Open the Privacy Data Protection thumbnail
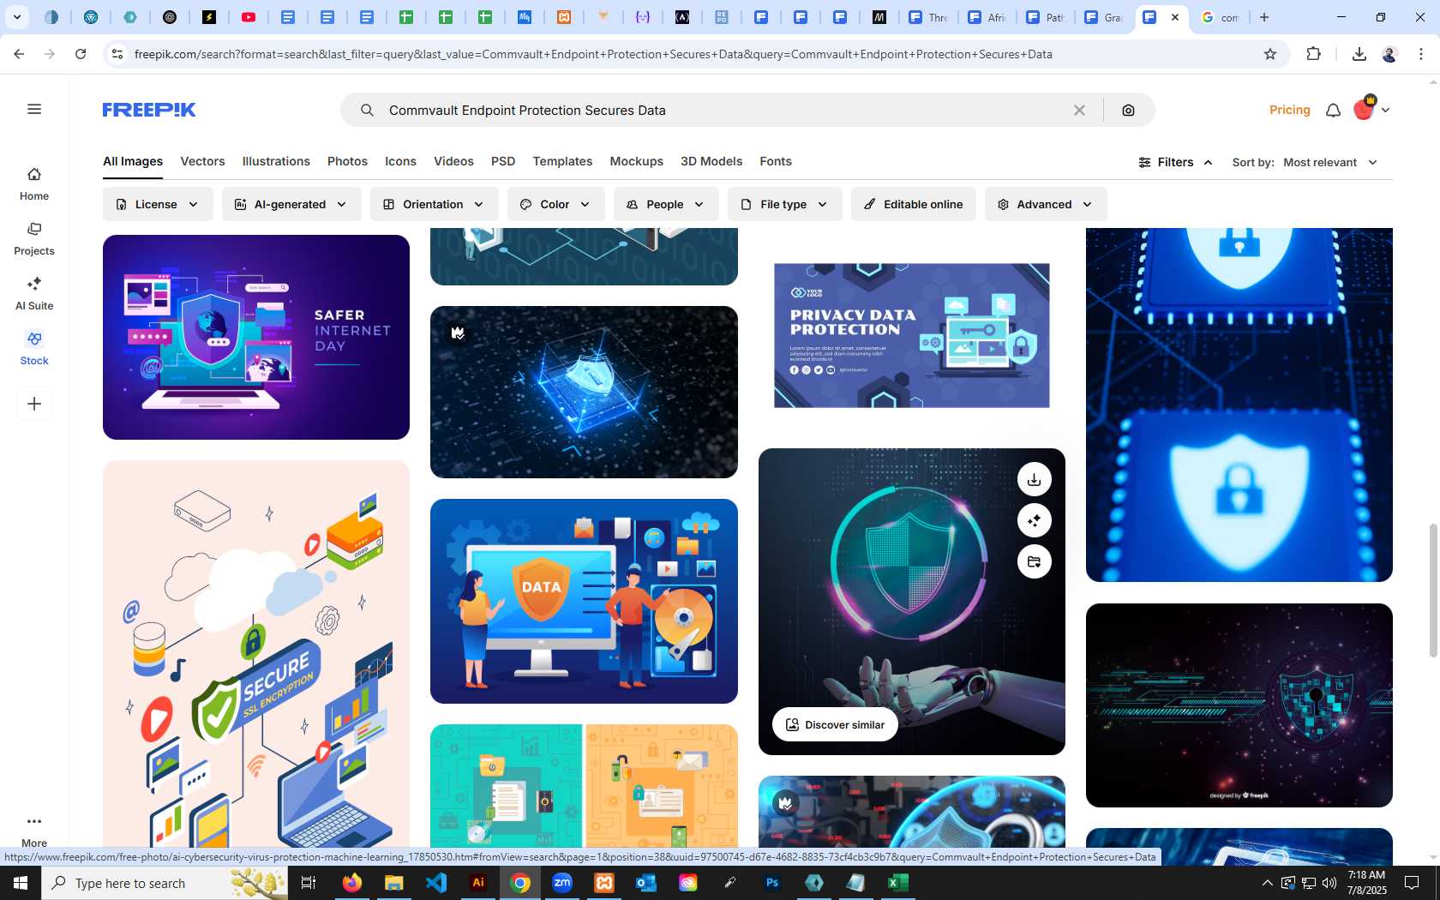This screenshot has width=1440, height=900. pyautogui.click(x=912, y=335)
